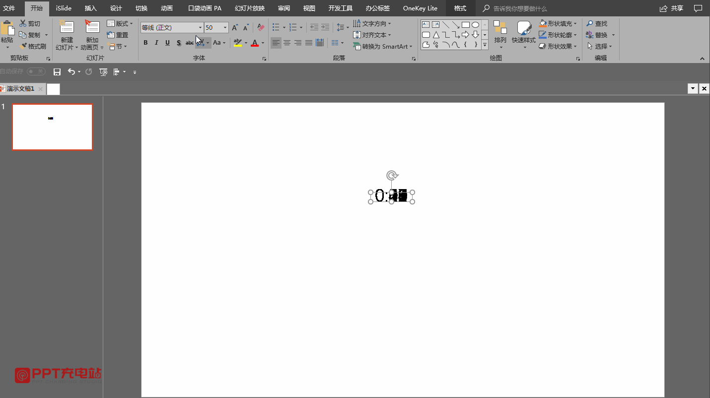The width and height of the screenshot is (710, 398).
Task: Apply italic formatting to text
Action: click(x=156, y=43)
